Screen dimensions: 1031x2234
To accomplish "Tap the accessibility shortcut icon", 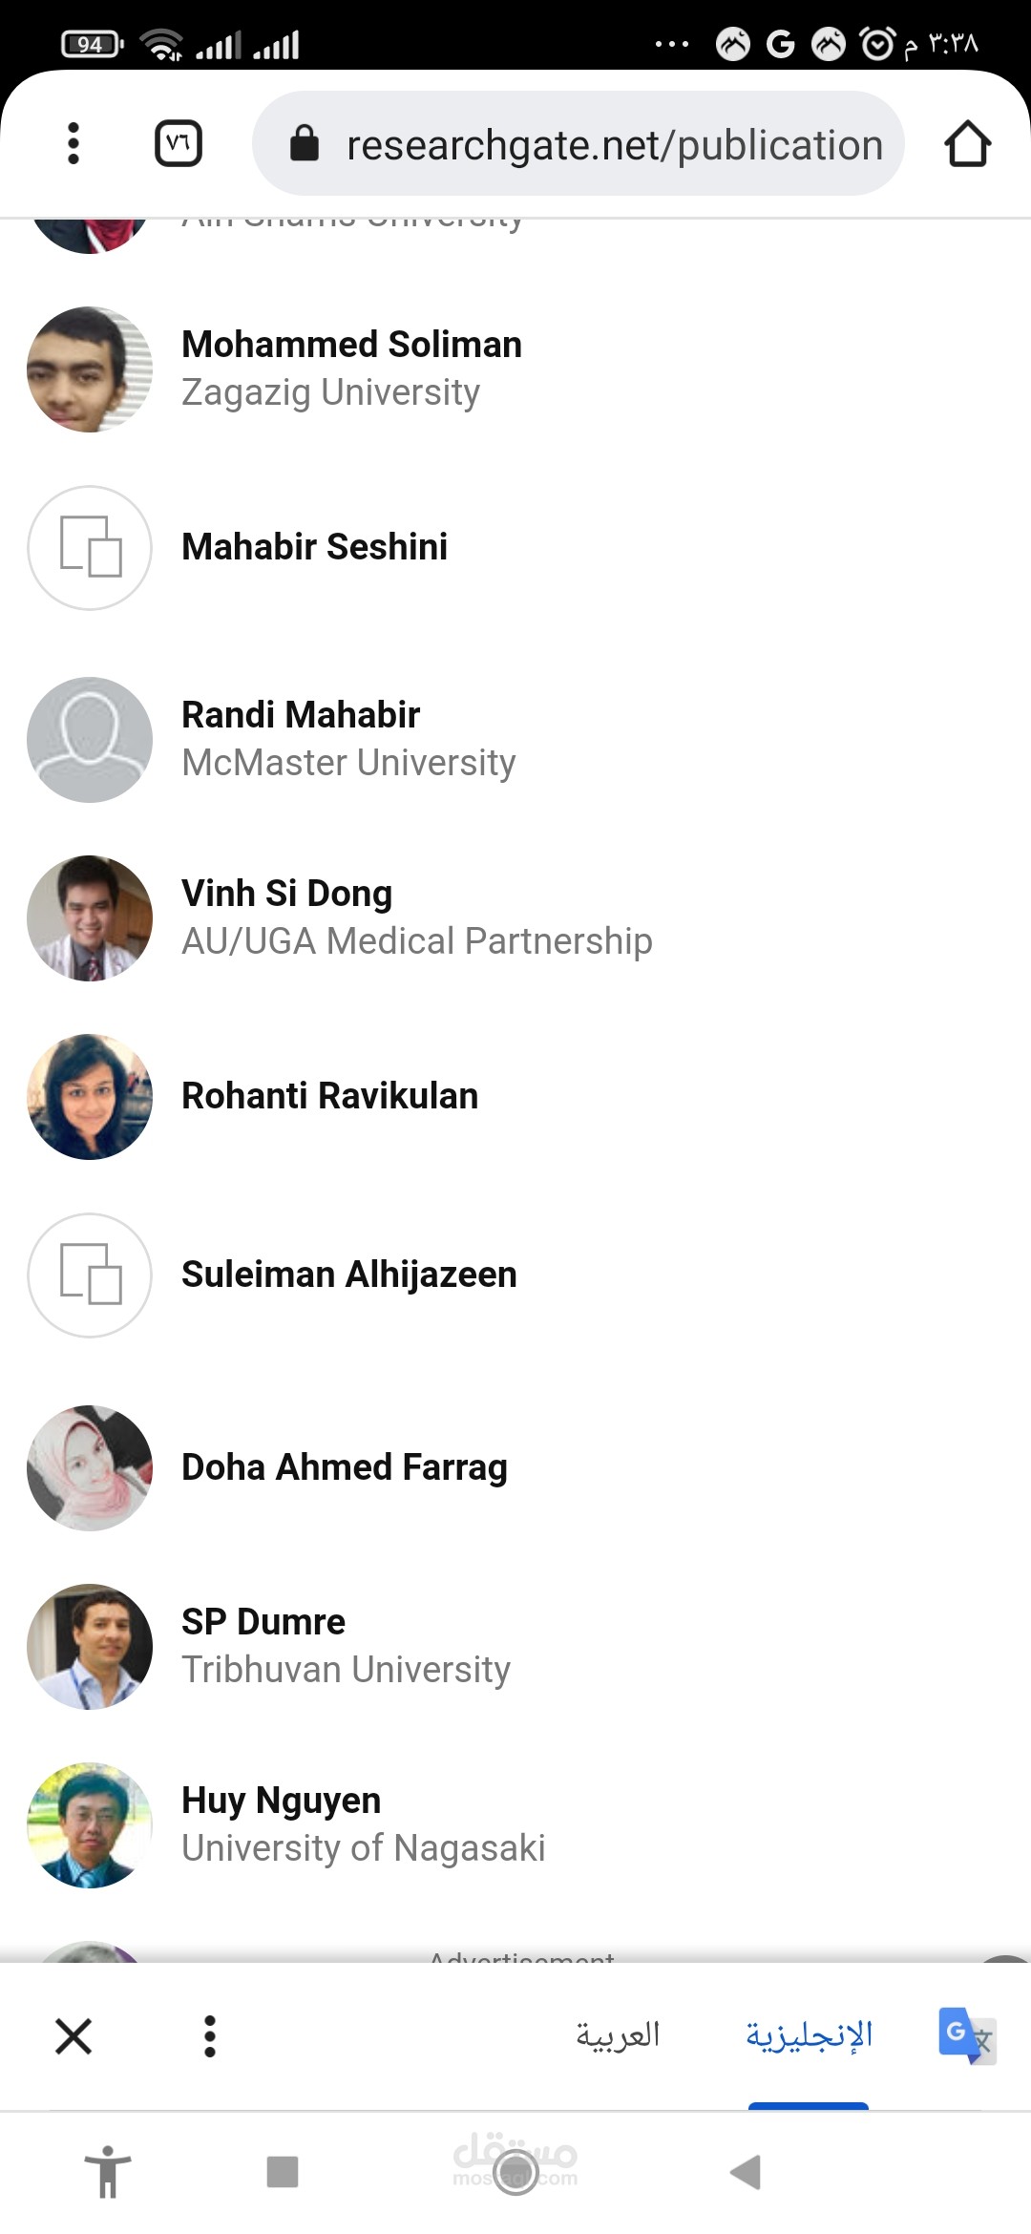I will 108,2172.
